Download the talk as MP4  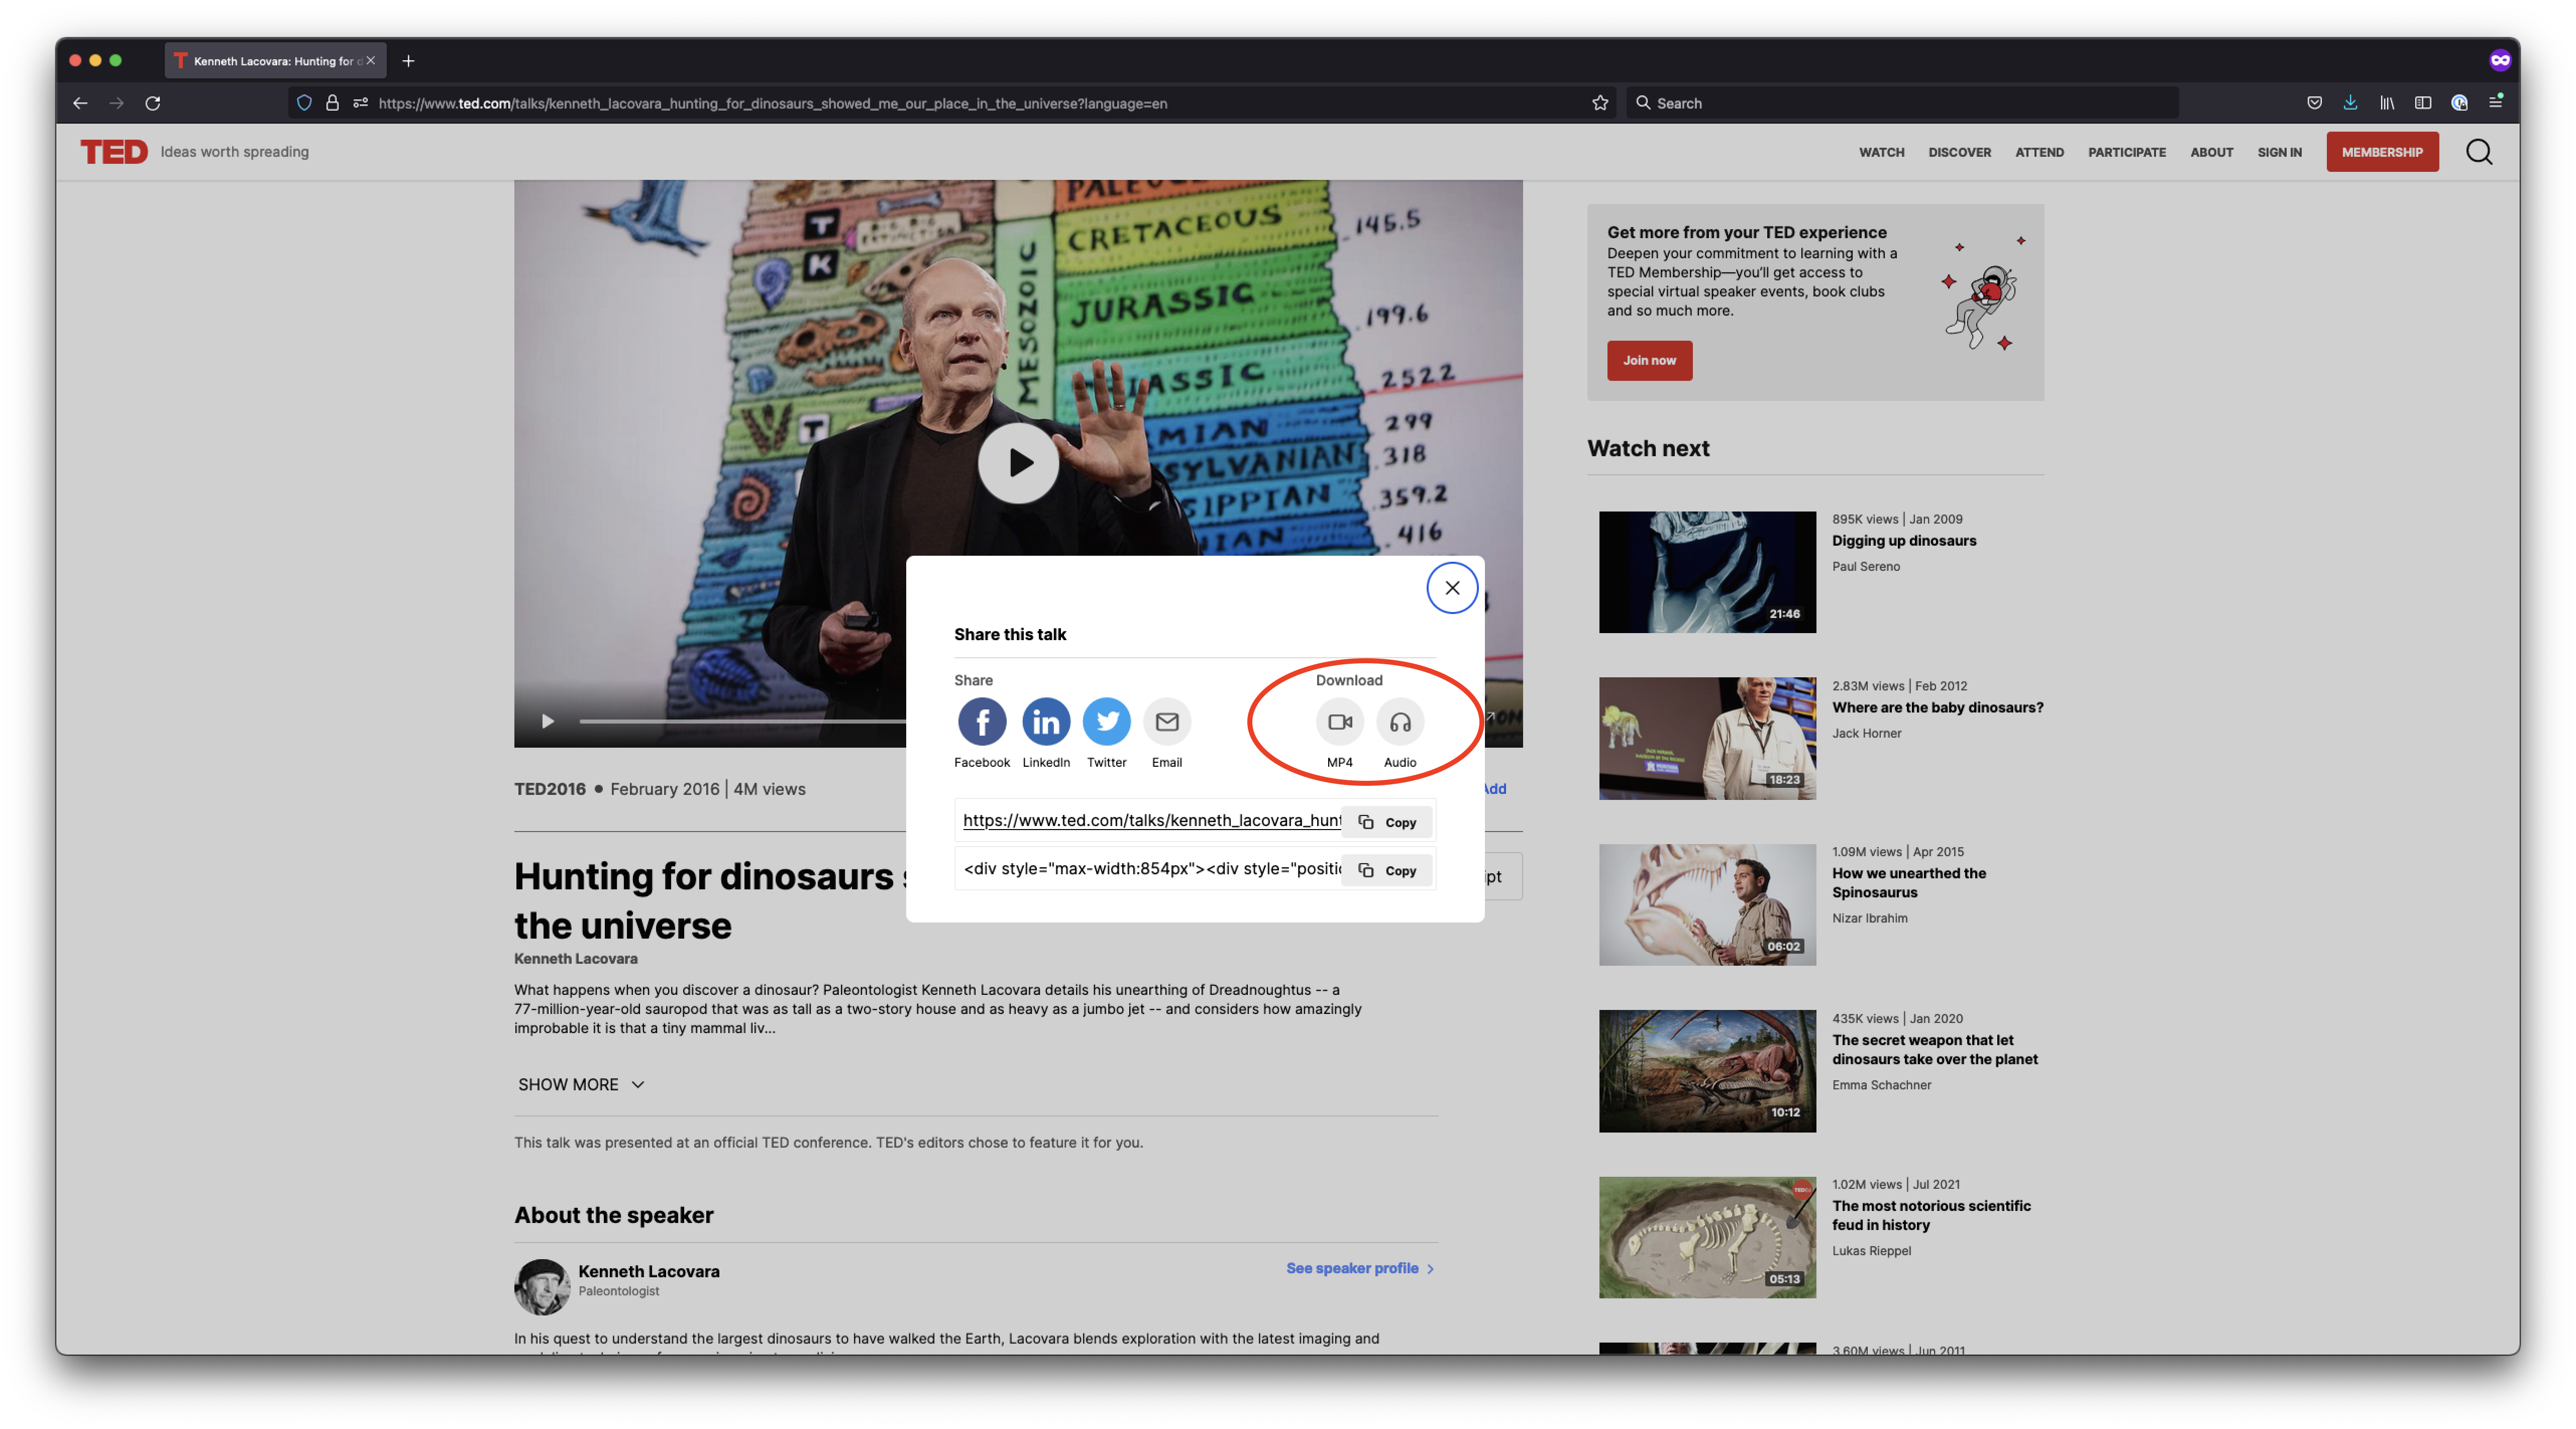click(1340, 721)
